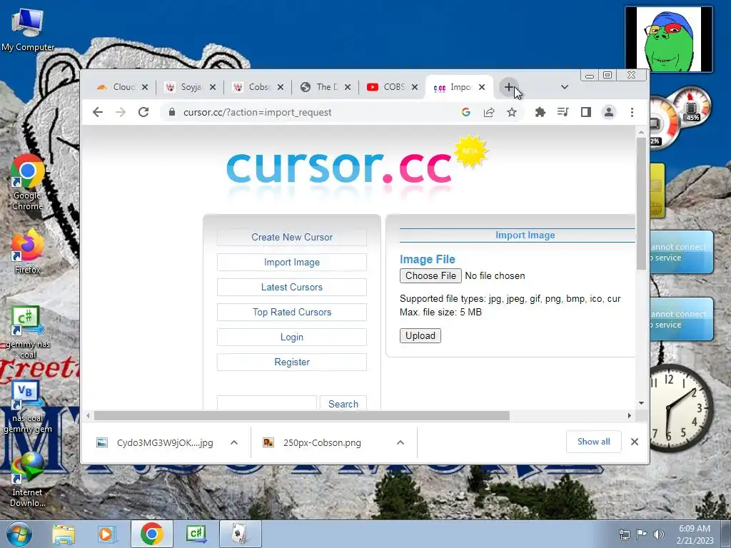Focus the cursor search text field
The width and height of the screenshot is (731, 548).
tap(267, 404)
